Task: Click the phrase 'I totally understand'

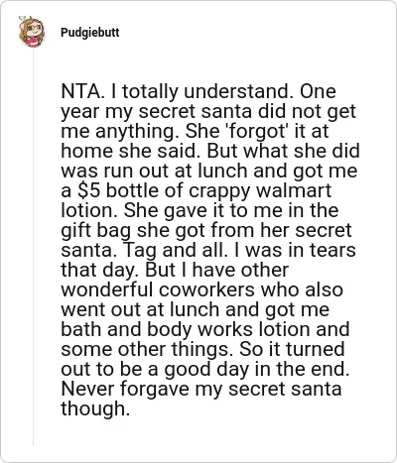Action: (x=202, y=91)
